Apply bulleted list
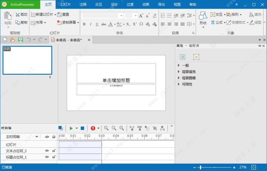267x171 pixels. (x=170, y=15)
